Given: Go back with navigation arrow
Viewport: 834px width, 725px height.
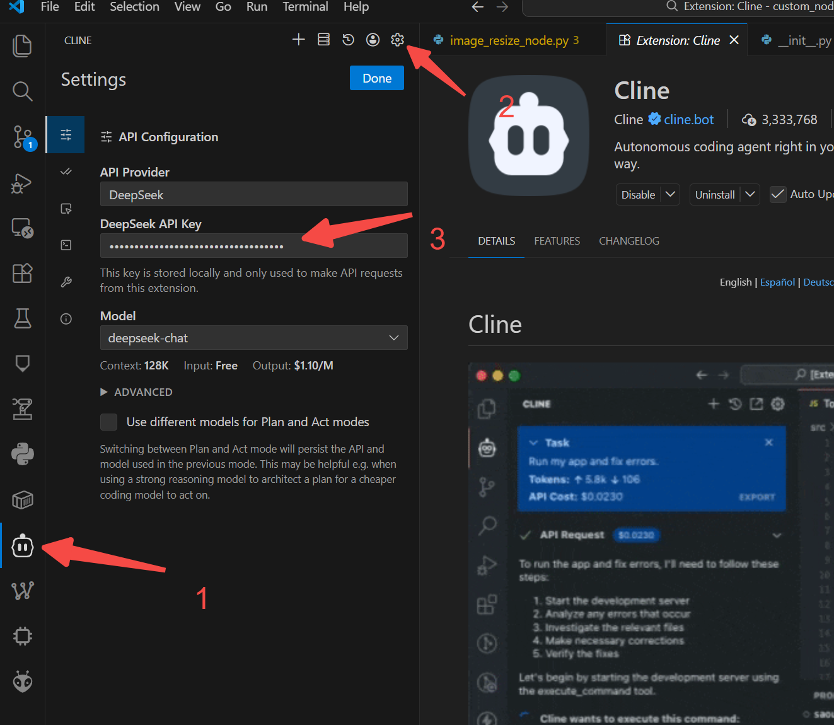Looking at the screenshot, I should click(478, 7).
